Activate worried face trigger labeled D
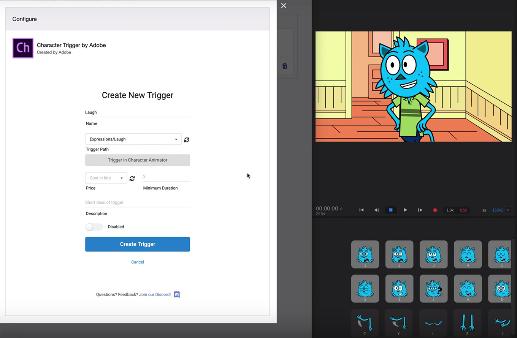Image resolution: width=517 pixels, height=338 pixels. click(x=500, y=289)
